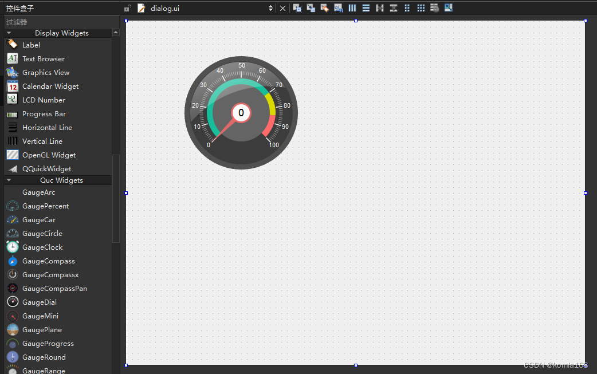Click the file-edit pencil icon beside dialog.ui
597x374 pixels.
pyautogui.click(x=140, y=7)
